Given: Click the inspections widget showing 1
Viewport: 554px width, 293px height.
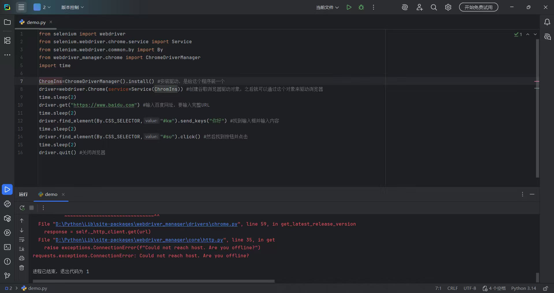Looking at the screenshot, I should (x=518, y=34).
